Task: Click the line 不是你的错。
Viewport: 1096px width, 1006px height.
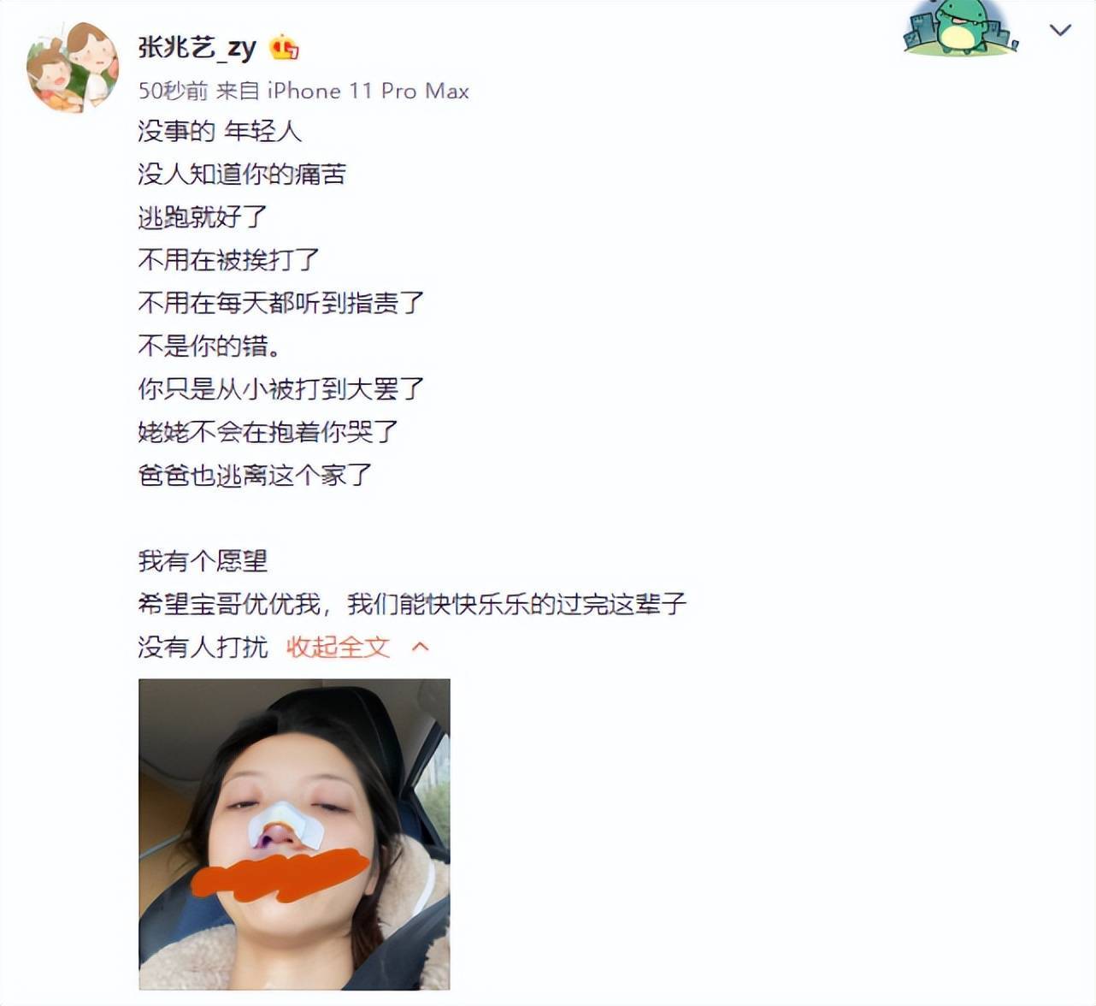Action: coord(210,346)
